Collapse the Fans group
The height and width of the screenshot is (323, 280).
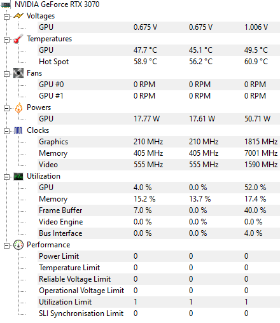pos(6,74)
